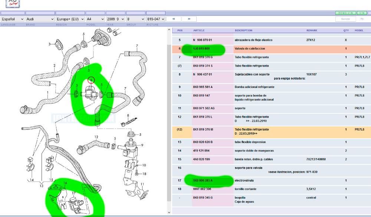Click the 10X187 remark value
The image size is (371, 217).
(x=311, y=74)
